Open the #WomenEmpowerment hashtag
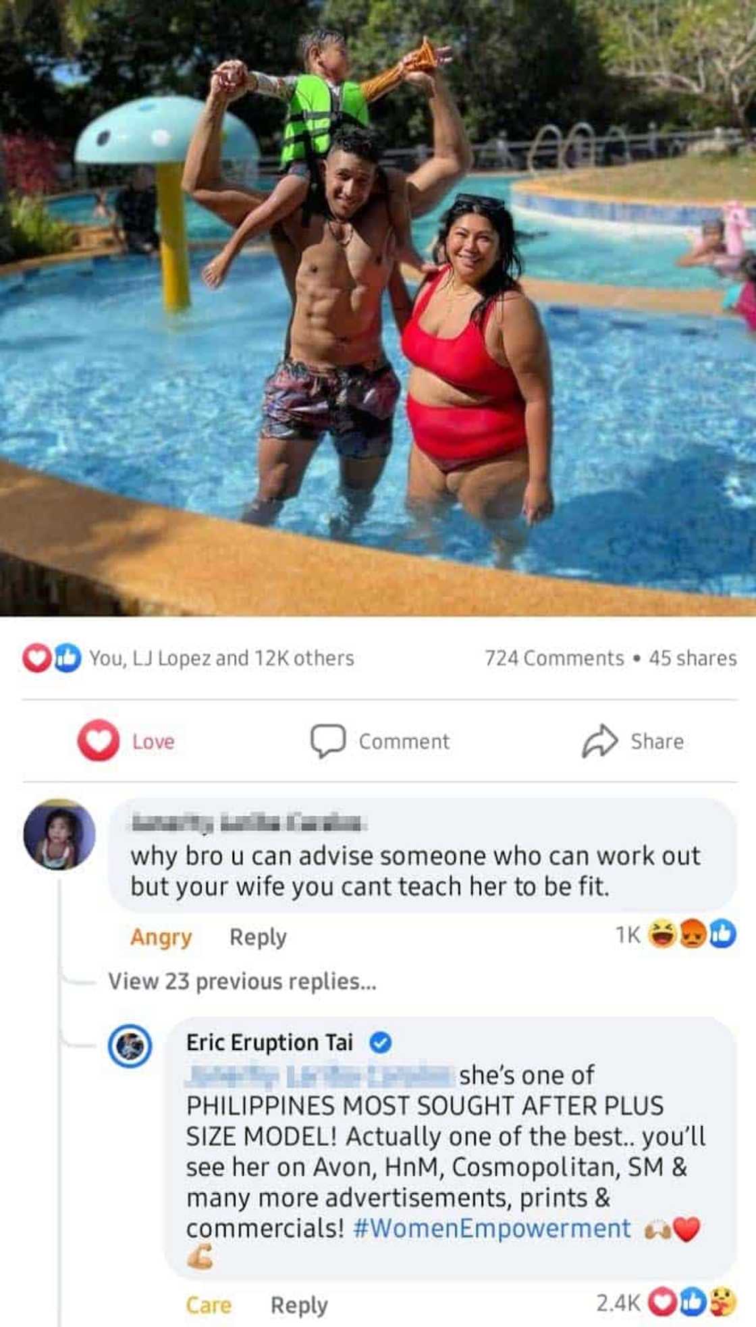 click(x=492, y=1228)
